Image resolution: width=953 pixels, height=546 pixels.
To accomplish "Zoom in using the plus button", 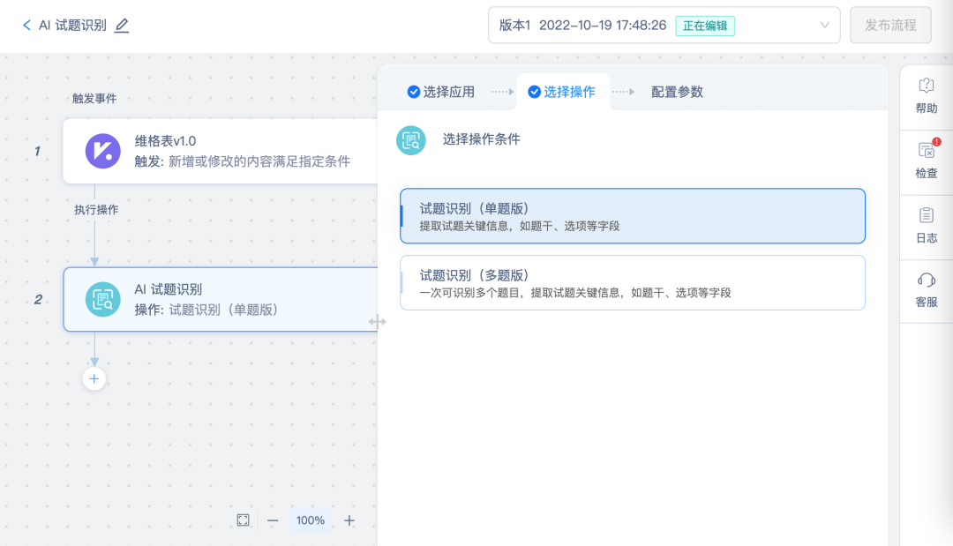I will (349, 520).
